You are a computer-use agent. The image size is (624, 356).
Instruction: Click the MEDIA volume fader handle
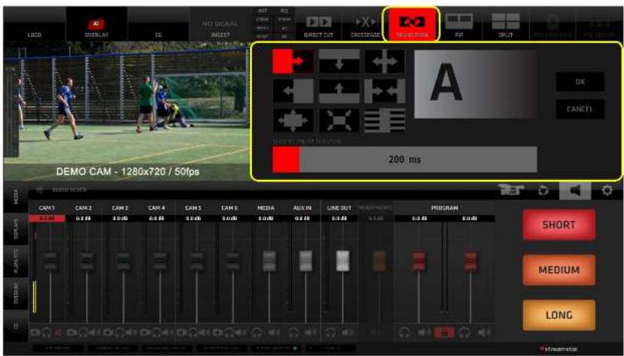pyautogui.click(x=269, y=261)
